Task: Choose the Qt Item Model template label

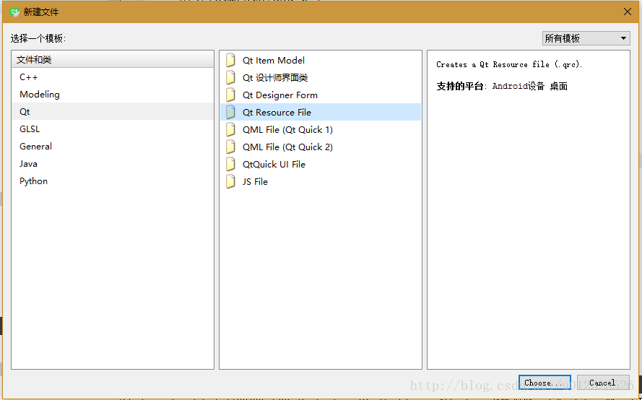Action: click(x=274, y=60)
